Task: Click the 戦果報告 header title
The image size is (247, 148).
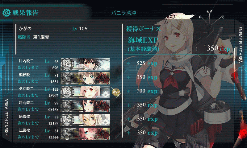Action: [25, 13]
